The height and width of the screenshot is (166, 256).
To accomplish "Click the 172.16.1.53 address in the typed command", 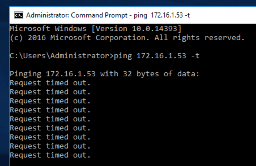I will (x=161, y=56).
